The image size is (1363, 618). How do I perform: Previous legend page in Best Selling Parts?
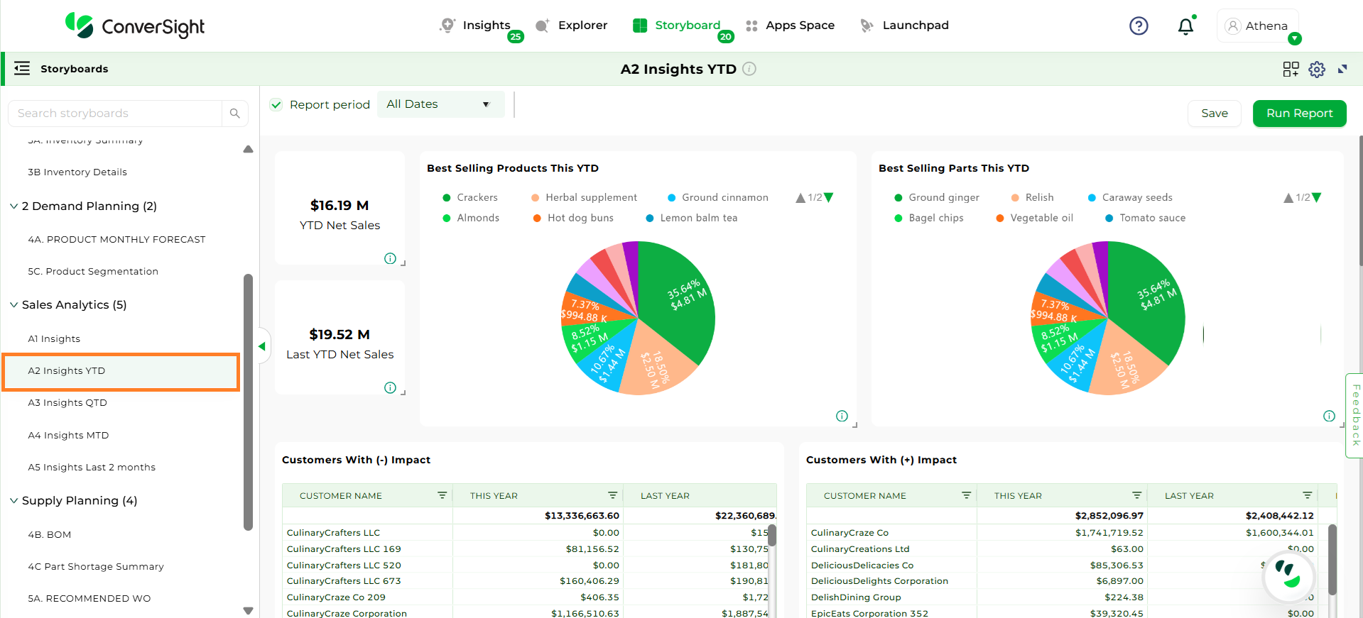pos(1288,197)
